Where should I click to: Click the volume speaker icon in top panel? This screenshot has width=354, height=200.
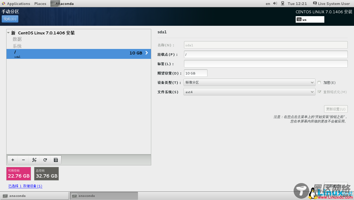pos(275,3)
